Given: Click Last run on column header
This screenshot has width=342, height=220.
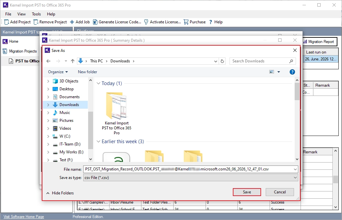Looking at the screenshot, I should [321, 52].
